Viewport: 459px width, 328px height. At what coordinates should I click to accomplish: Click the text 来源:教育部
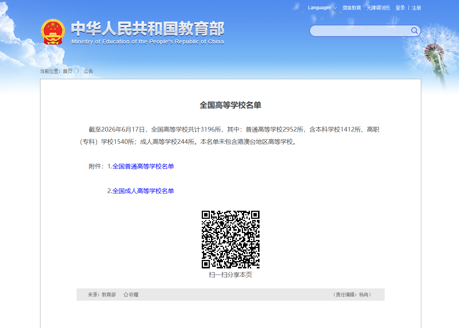tap(102, 295)
